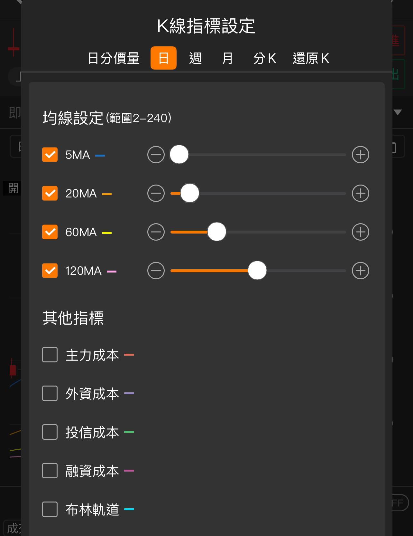The width and height of the screenshot is (413, 536).
Task: Increase the 20MA value with its plus icon
Action: [x=360, y=193]
